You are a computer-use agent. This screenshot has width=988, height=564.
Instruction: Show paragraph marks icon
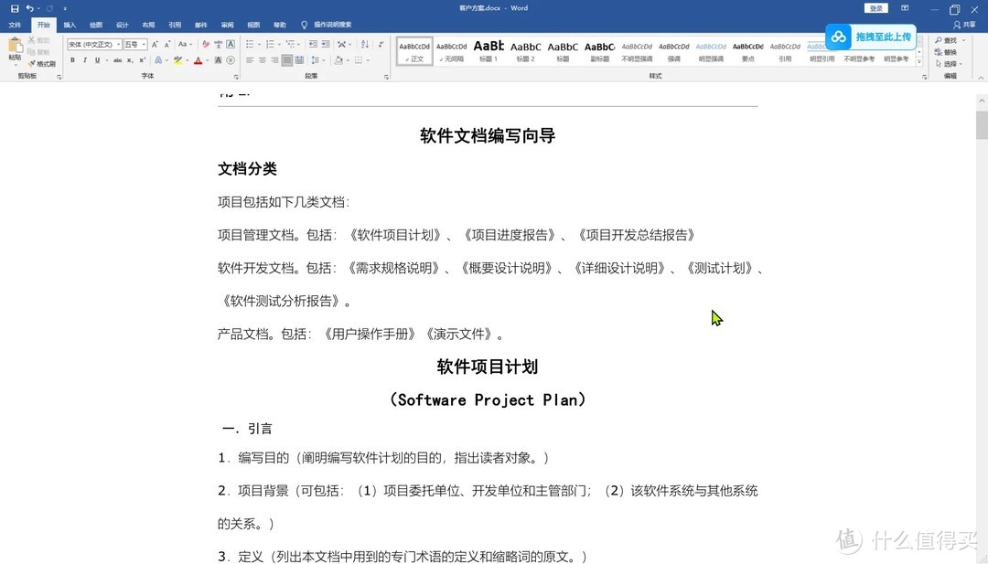(x=381, y=44)
